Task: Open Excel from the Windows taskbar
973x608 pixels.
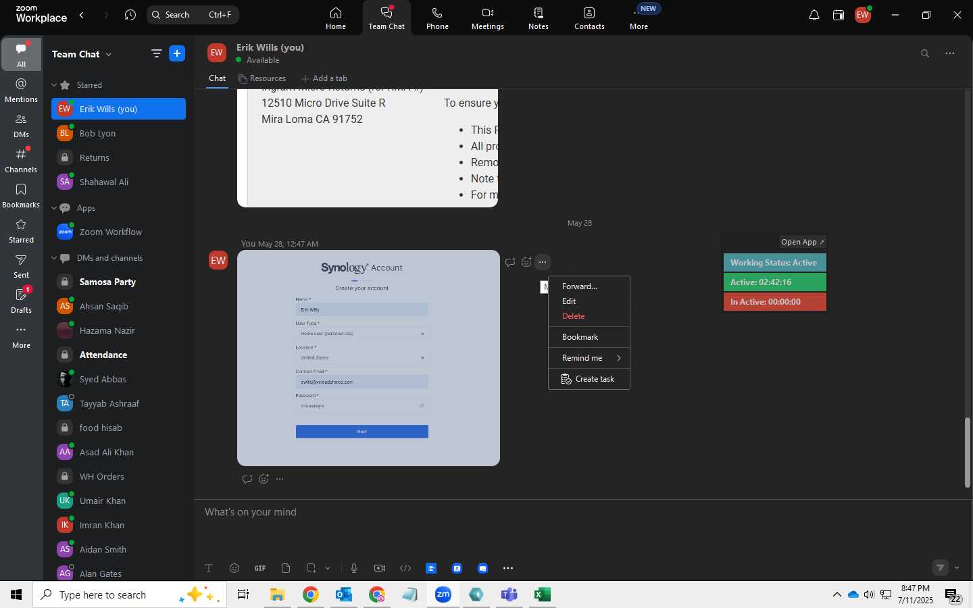Action: point(542,594)
